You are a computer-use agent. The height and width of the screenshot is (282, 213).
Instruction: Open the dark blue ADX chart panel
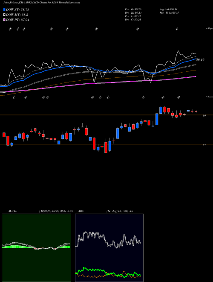[109, 248]
